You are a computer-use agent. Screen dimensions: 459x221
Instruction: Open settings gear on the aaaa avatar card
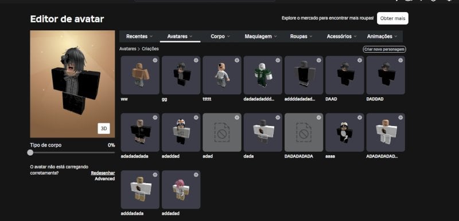[x=360, y=117]
